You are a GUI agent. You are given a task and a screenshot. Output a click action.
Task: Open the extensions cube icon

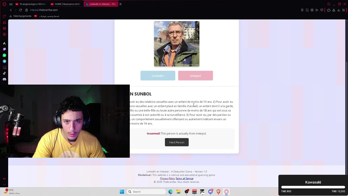(x=329, y=10)
